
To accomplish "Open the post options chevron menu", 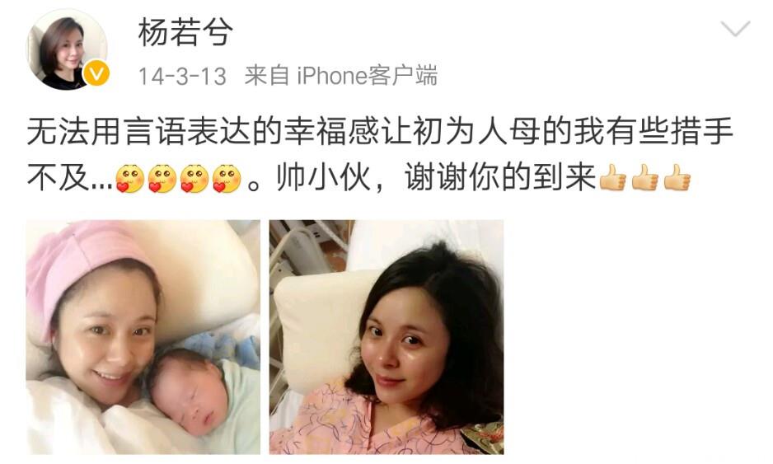I will [735, 28].
